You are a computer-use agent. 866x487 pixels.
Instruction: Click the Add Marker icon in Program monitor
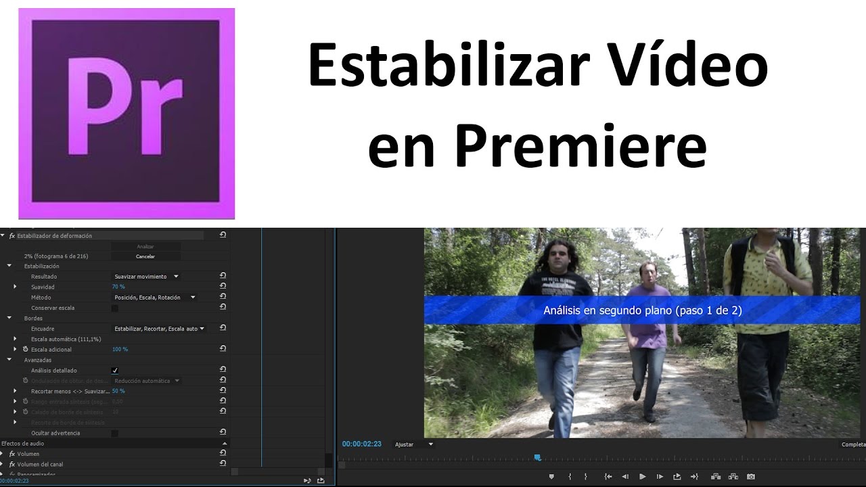tap(551, 476)
